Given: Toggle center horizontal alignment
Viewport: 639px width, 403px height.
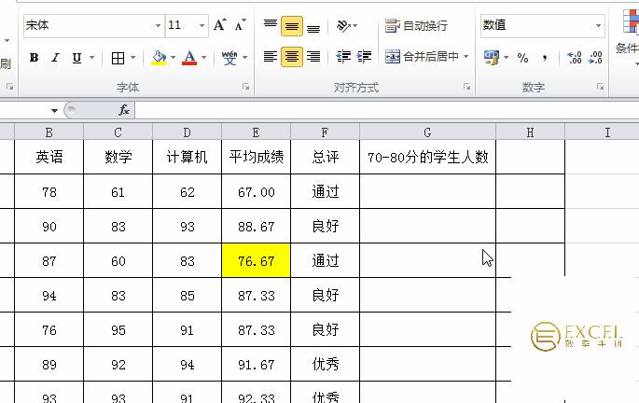Looking at the screenshot, I should pyautogui.click(x=292, y=57).
